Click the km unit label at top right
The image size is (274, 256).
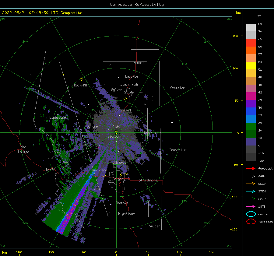(238, 13)
